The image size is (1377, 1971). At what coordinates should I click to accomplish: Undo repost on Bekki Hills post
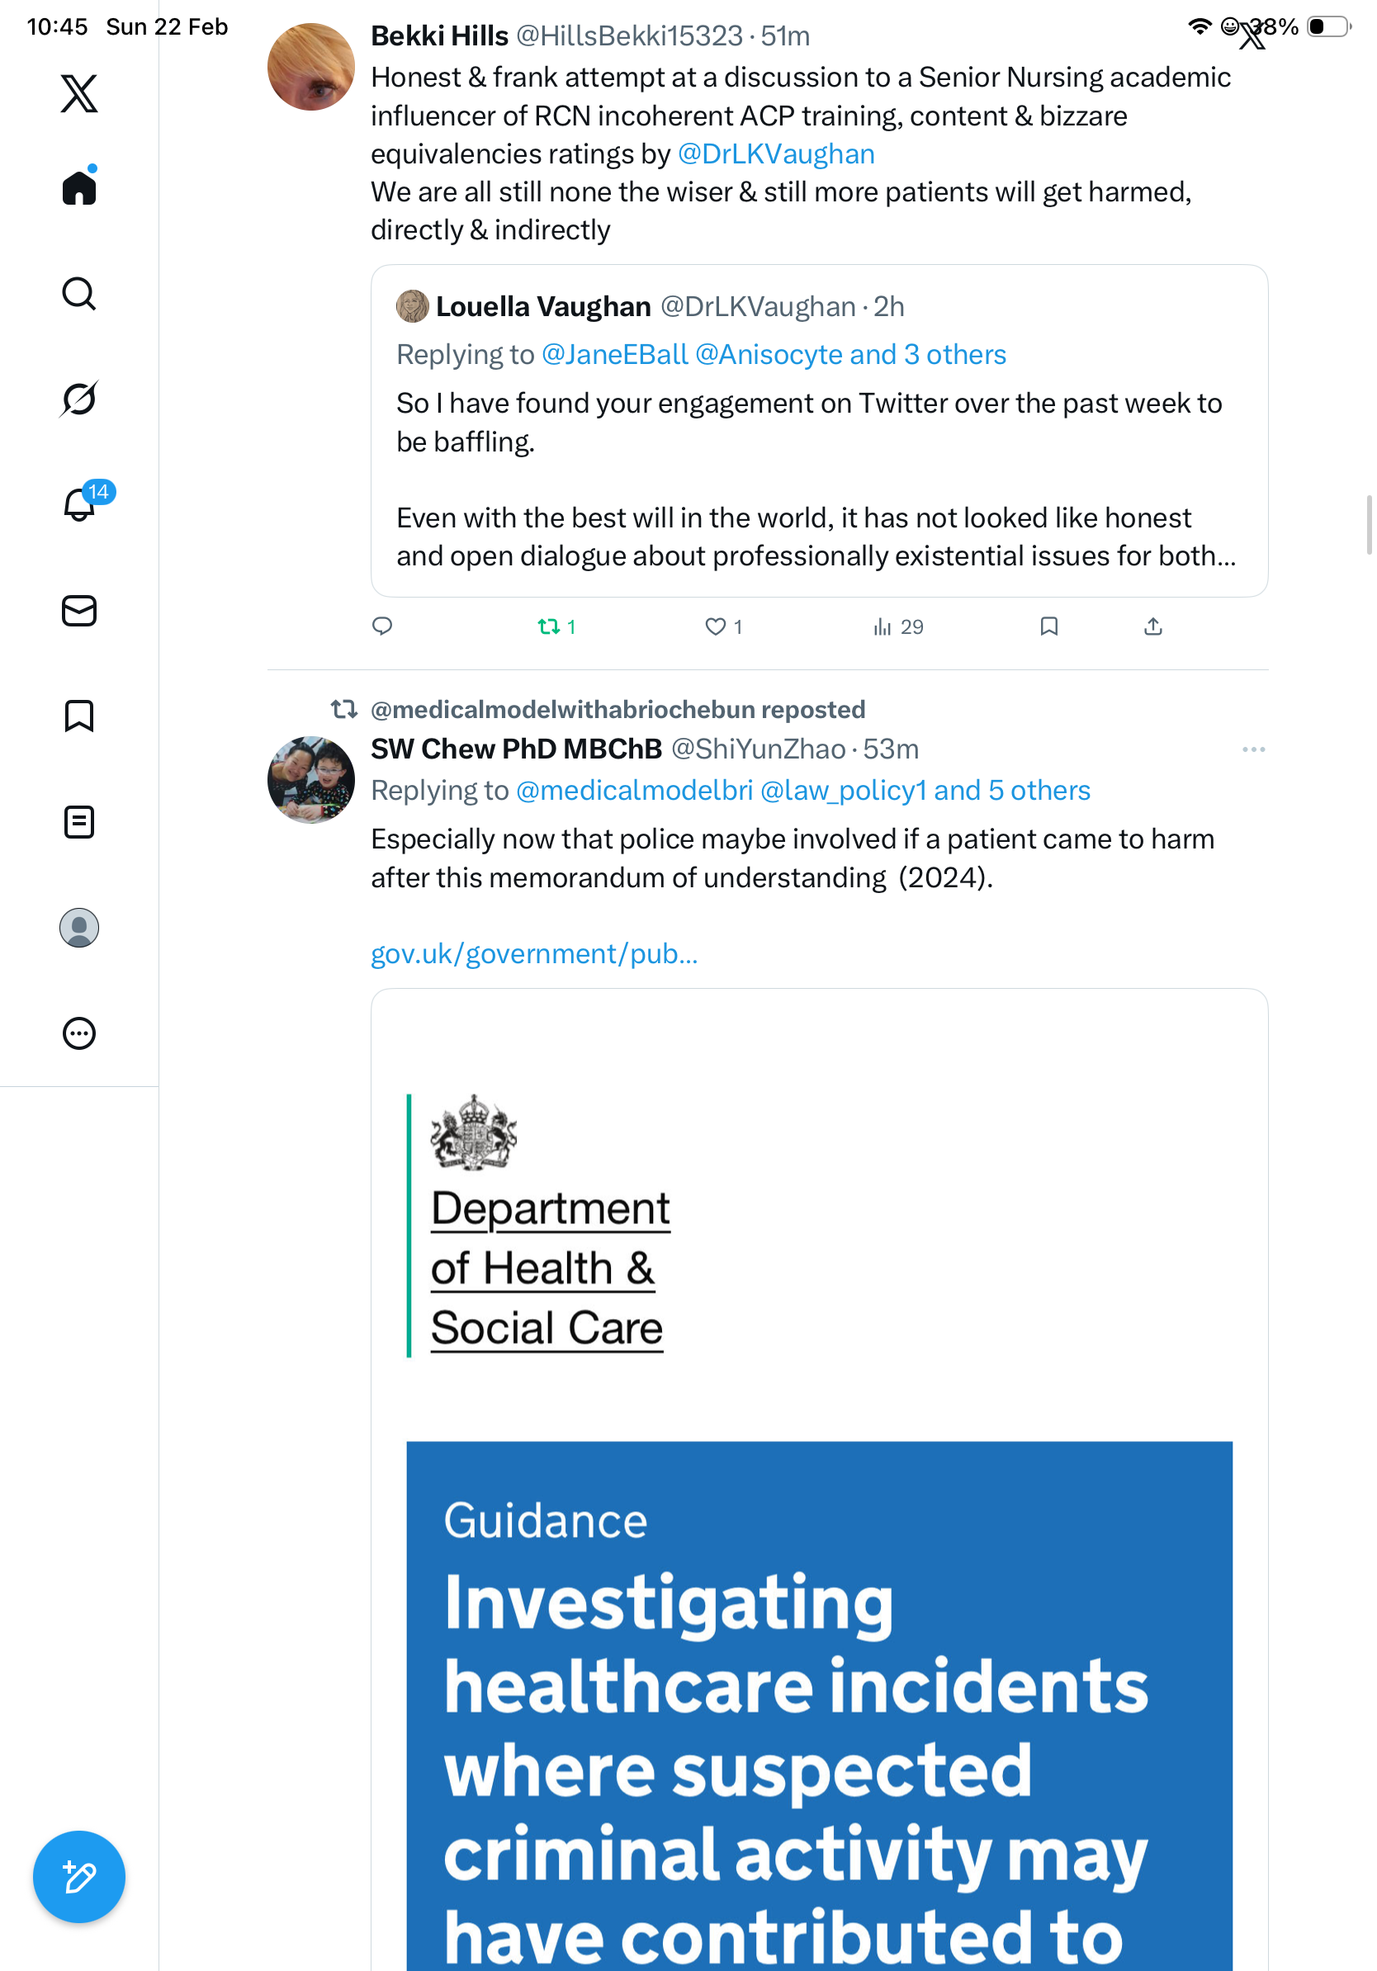[548, 626]
